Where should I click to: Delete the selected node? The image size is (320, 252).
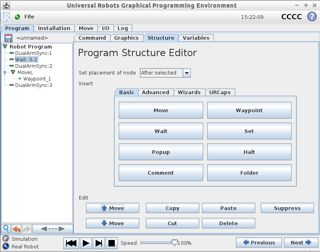tap(228, 223)
